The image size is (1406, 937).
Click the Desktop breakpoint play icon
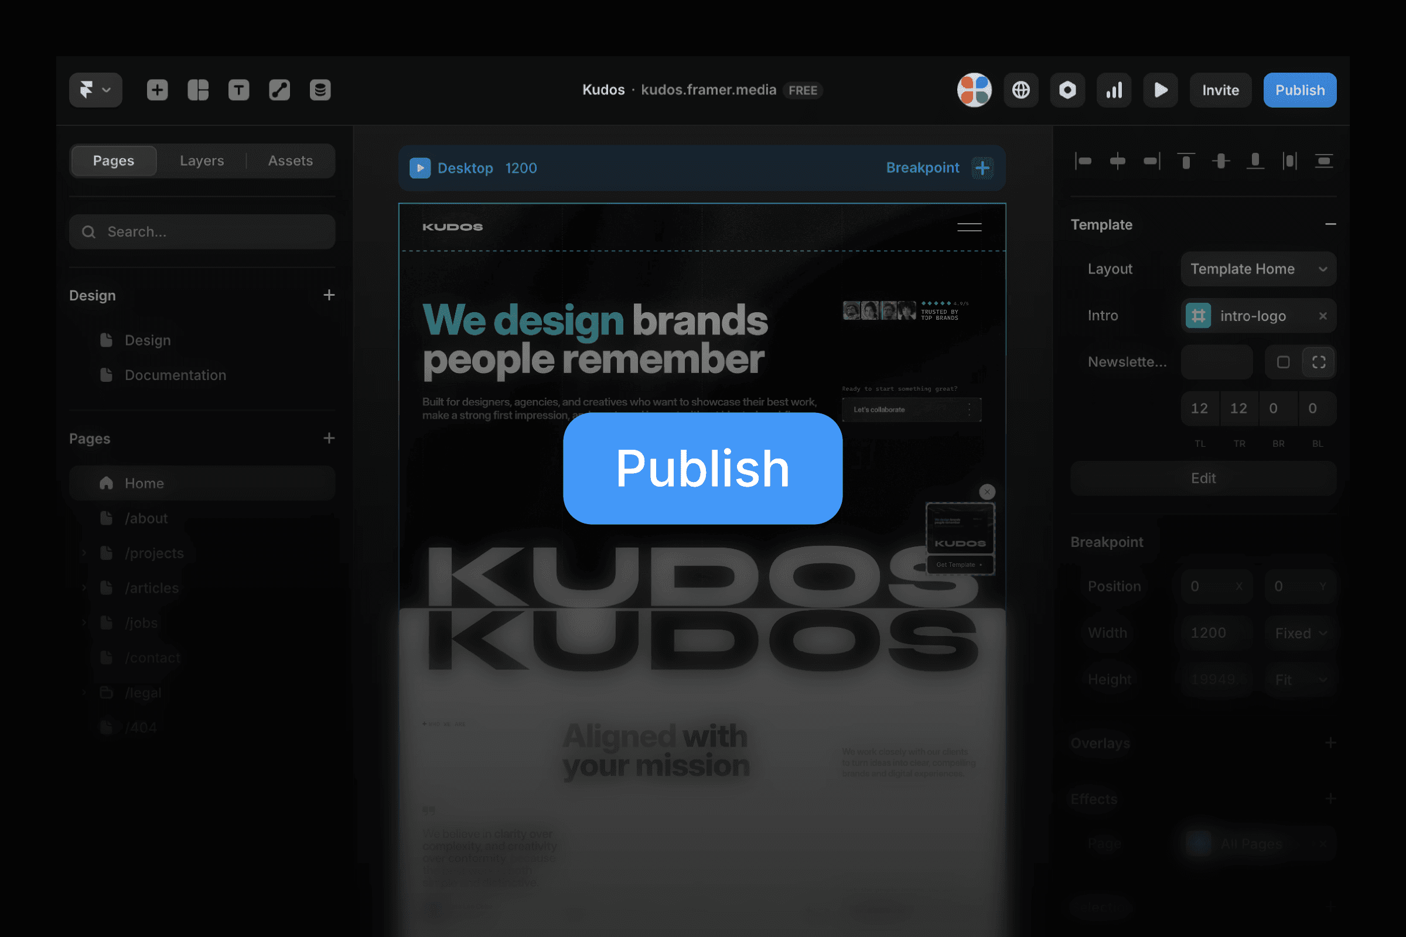[419, 168]
